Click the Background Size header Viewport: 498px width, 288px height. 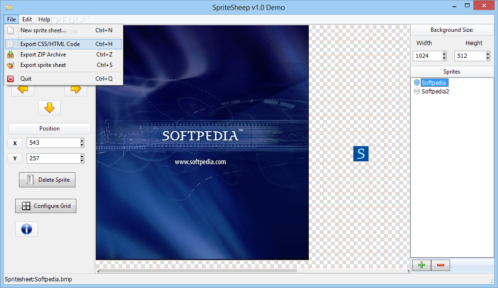452,30
